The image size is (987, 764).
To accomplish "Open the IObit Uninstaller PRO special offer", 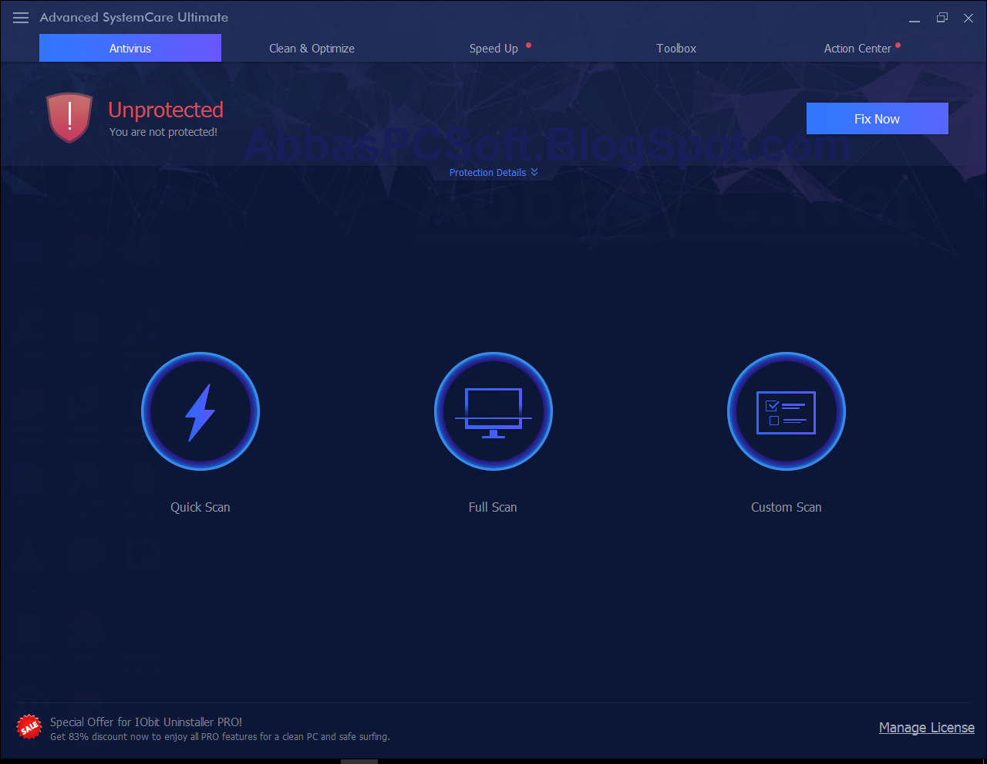I will click(x=147, y=722).
